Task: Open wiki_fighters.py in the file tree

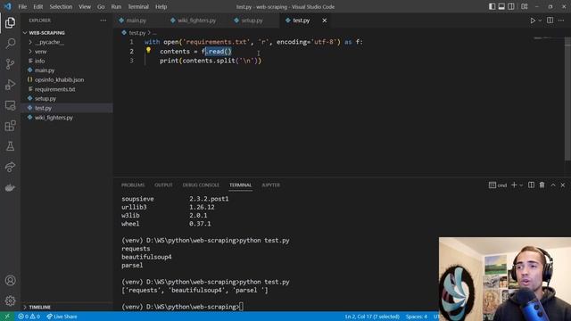Action: pos(54,118)
